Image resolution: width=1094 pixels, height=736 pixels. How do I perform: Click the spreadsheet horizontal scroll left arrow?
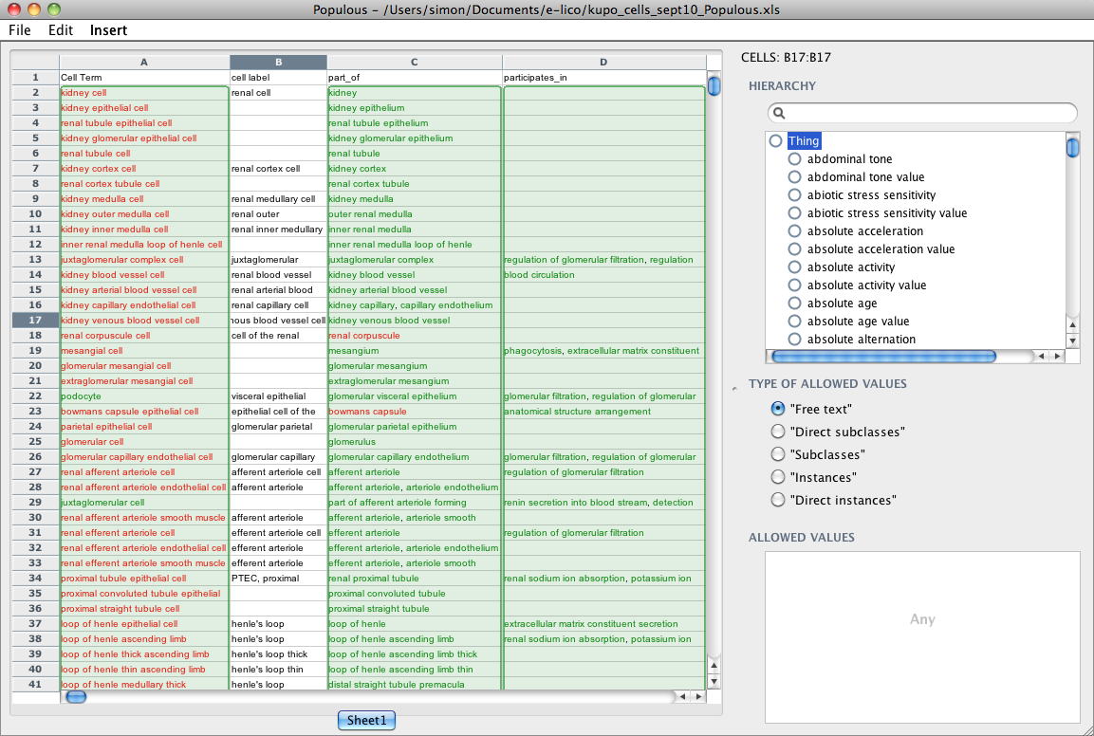click(681, 697)
